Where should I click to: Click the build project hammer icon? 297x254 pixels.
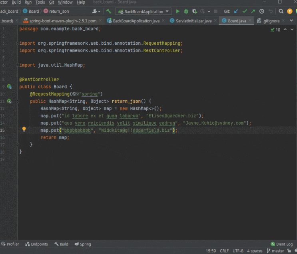109,11
